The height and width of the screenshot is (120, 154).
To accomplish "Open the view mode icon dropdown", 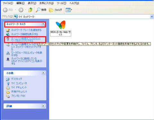I will click(x=69, y=10).
